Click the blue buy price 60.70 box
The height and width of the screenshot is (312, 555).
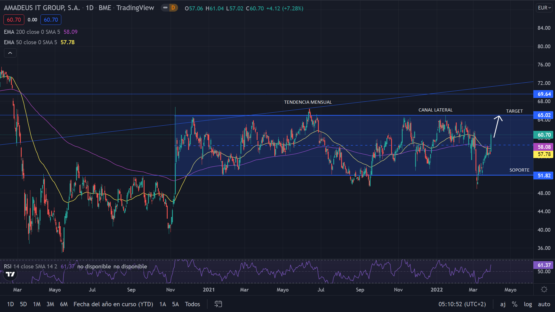click(x=51, y=20)
